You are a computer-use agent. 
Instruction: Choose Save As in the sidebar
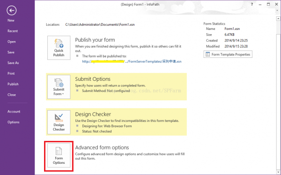(x=13, y=63)
